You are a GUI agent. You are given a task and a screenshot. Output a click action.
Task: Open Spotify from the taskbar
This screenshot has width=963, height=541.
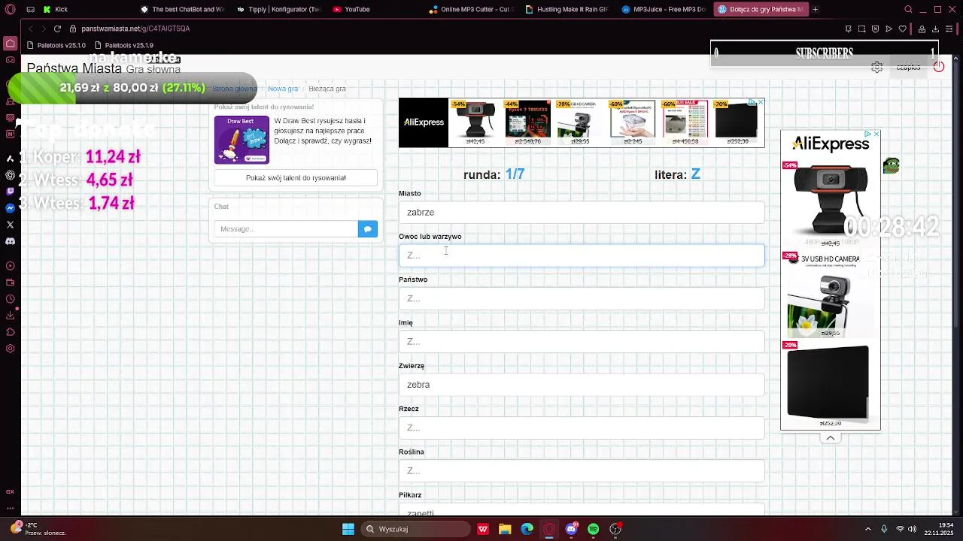(x=593, y=529)
